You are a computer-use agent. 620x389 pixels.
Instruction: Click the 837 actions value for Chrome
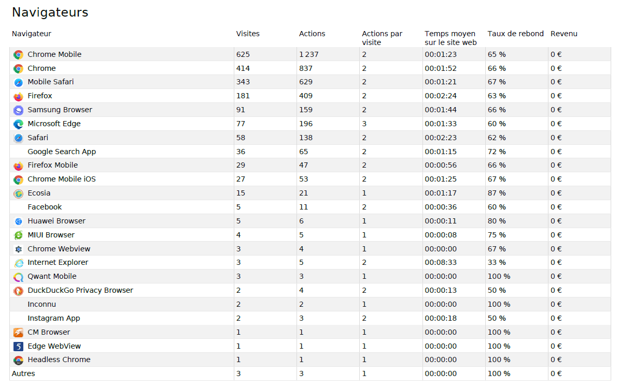point(306,68)
